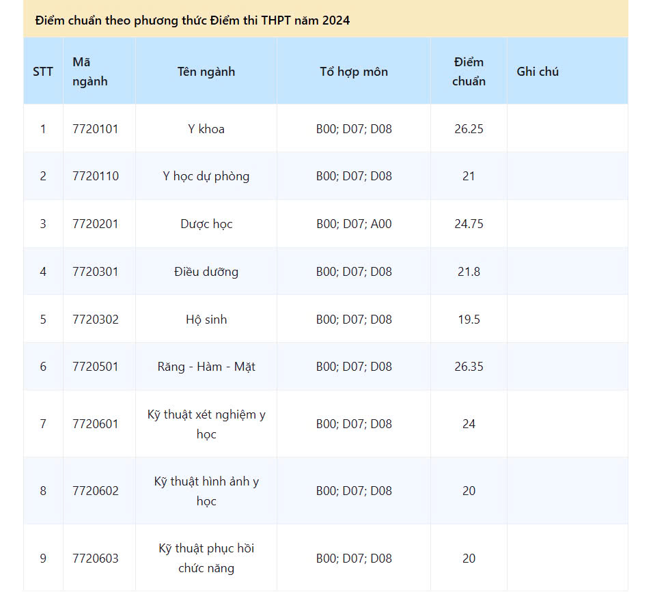The height and width of the screenshot is (592, 653).
Task: Select 'Kỹ thuật phục hồi chức năng' major name
Action: coord(206,559)
